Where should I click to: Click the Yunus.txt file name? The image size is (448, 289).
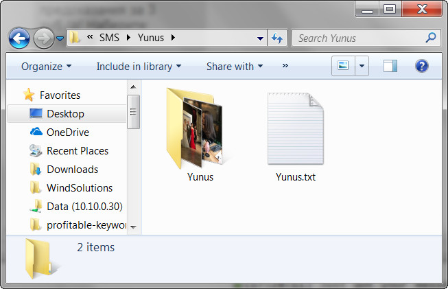[x=296, y=177]
